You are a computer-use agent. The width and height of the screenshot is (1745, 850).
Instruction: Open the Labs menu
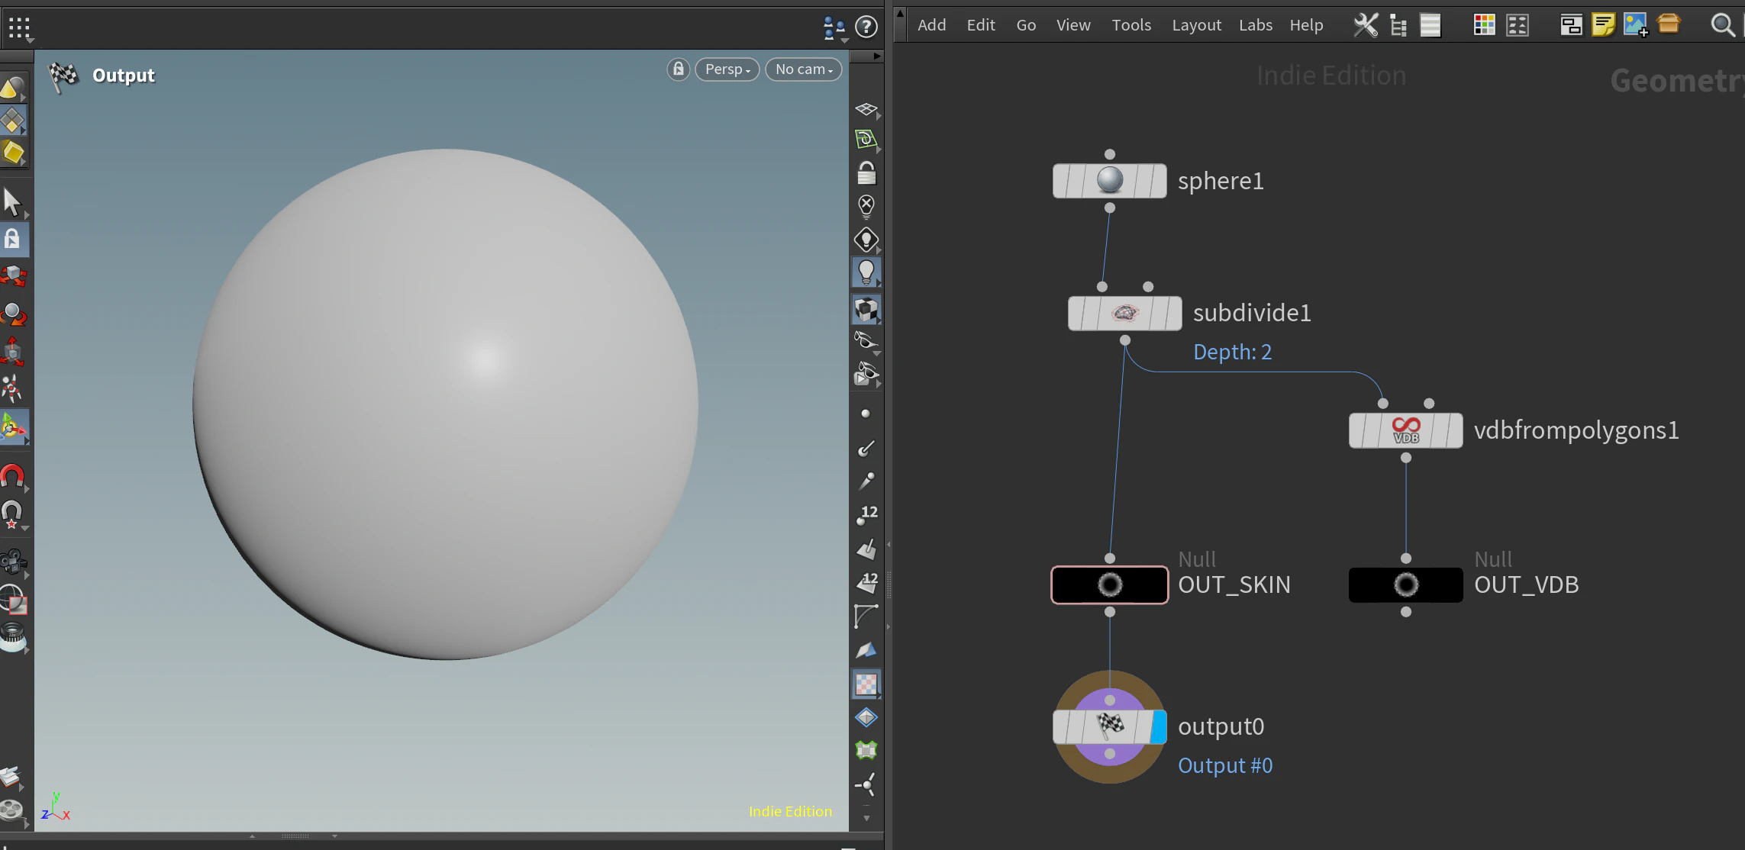tap(1256, 25)
